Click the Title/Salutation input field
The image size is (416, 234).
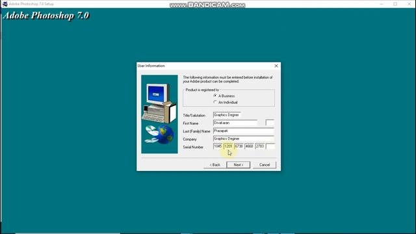pyautogui.click(x=227, y=115)
